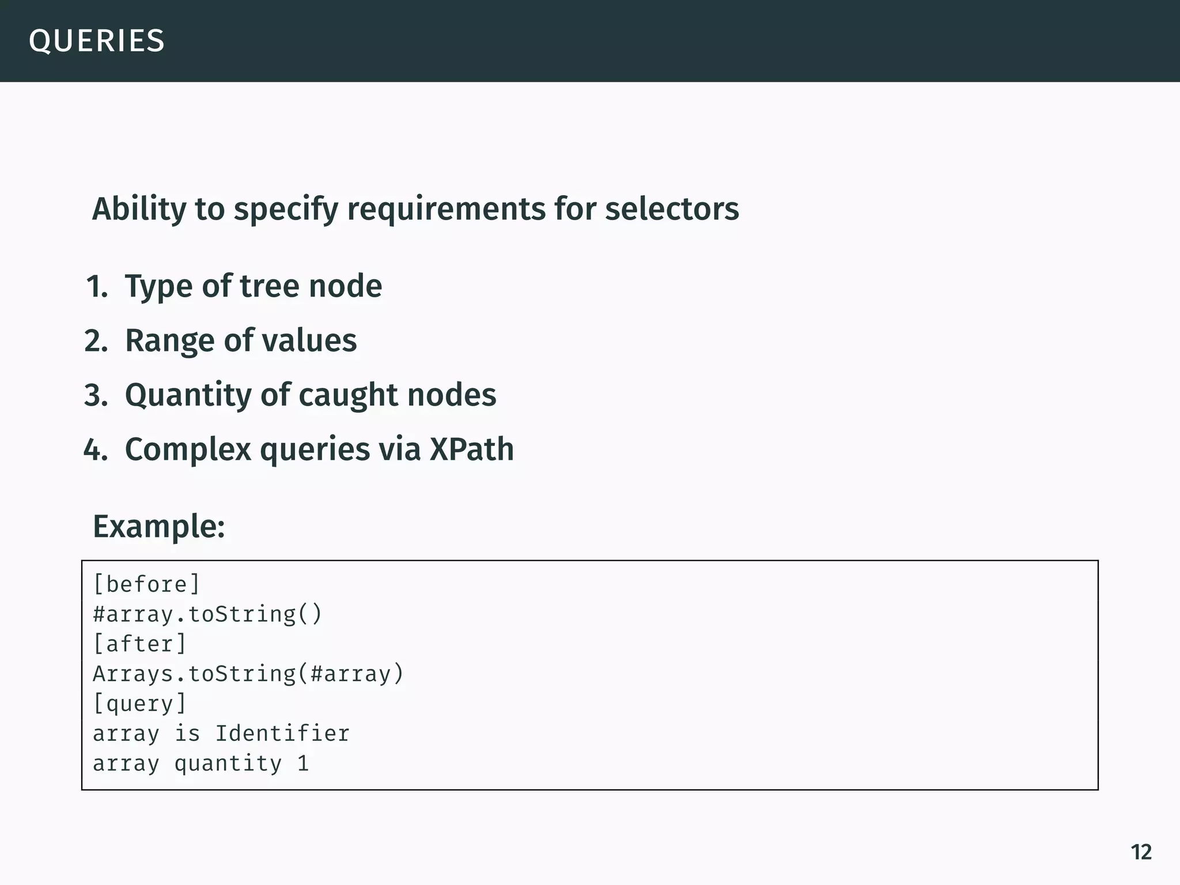Select list item Range of values
The width and height of the screenshot is (1180, 885).
click(240, 340)
